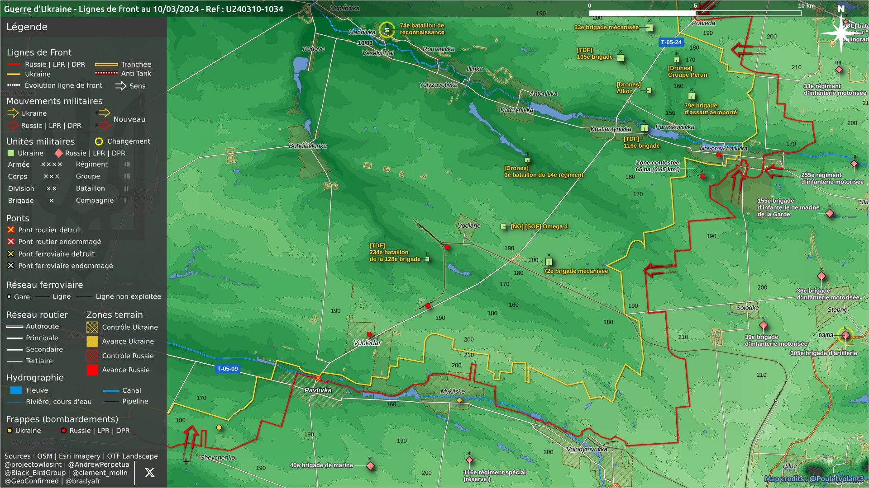Click the 'Contrôle Ukraine' hatched swatch
This screenshot has width=869, height=488.
[x=92, y=327]
